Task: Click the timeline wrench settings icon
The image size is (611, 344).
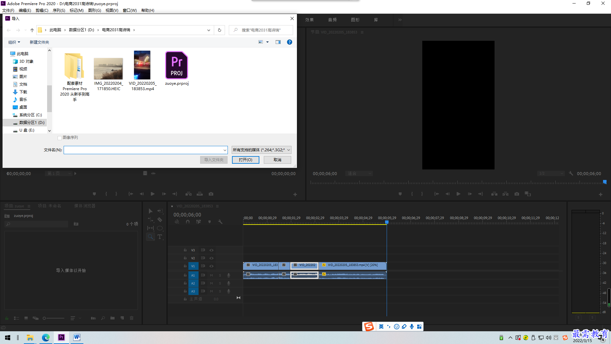Action: coord(220,222)
